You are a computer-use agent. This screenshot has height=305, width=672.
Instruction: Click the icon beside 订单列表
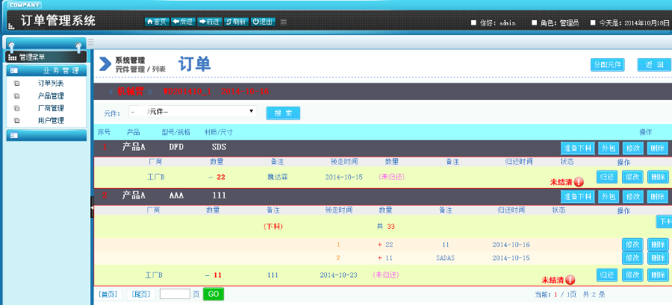click(16, 84)
